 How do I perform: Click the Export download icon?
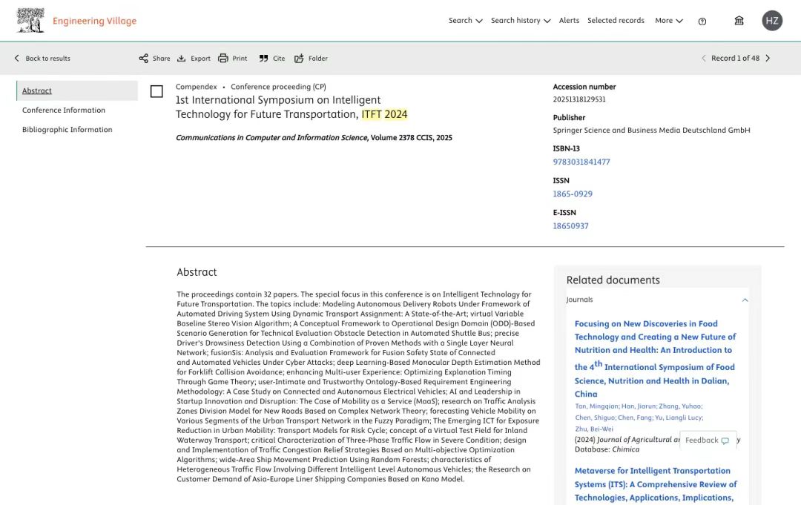(x=182, y=58)
